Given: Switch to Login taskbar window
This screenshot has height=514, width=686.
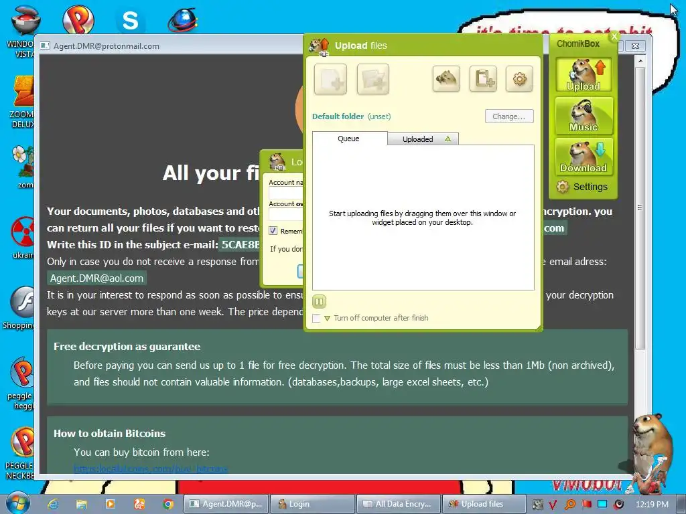Looking at the screenshot, I should [x=312, y=504].
